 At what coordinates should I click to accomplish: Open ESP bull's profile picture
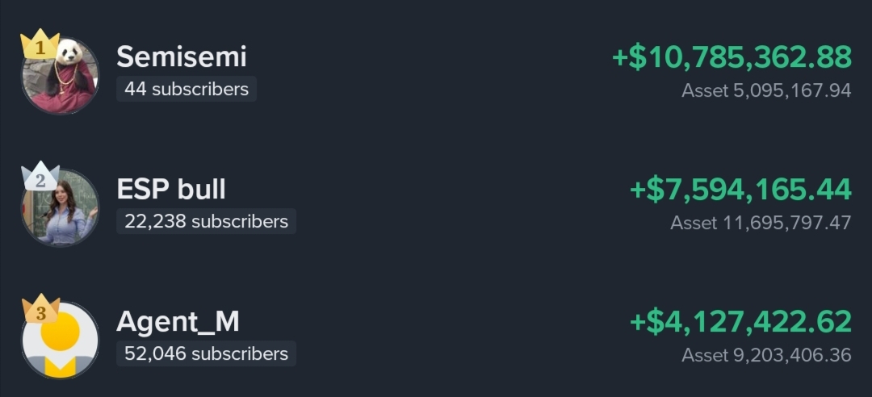pyautogui.click(x=60, y=207)
